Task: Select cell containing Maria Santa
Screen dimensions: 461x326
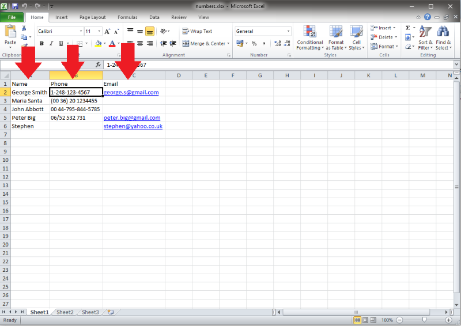Action: tap(30, 101)
